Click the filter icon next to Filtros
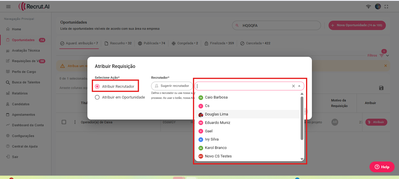Viewport: 399px width, 179px height. point(381,55)
